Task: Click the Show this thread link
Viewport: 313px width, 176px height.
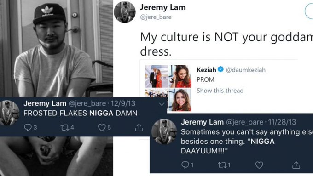Action: (220, 91)
